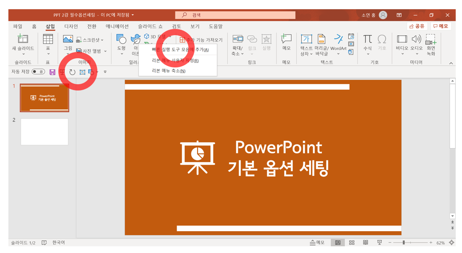
Task: Click the 메모 button at top right
Action: (441, 26)
